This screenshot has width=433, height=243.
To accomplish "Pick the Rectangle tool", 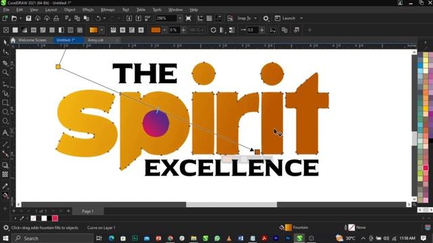I will point(5,103).
